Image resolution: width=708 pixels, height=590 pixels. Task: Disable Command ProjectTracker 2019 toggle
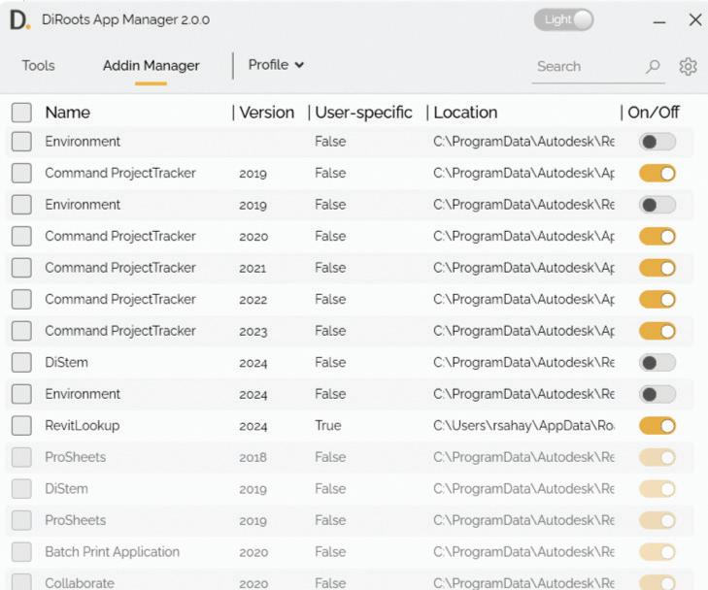[x=657, y=174]
